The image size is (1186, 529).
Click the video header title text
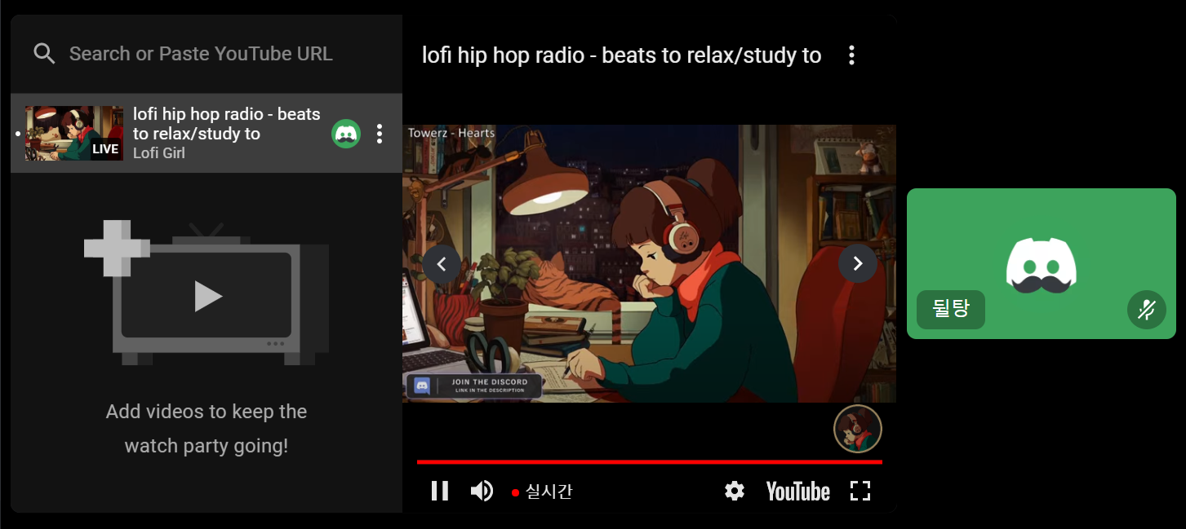click(621, 55)
